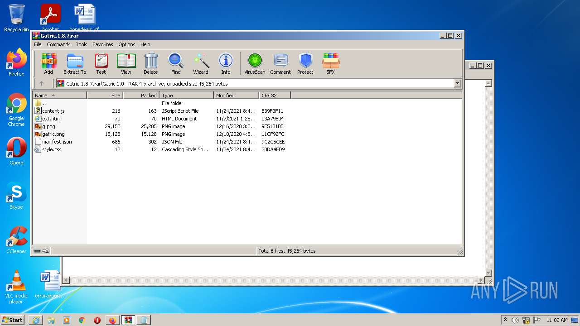
Task: Open Recycle Bin desktop icon
Action: pyautogui.click(x=16, y=18)
